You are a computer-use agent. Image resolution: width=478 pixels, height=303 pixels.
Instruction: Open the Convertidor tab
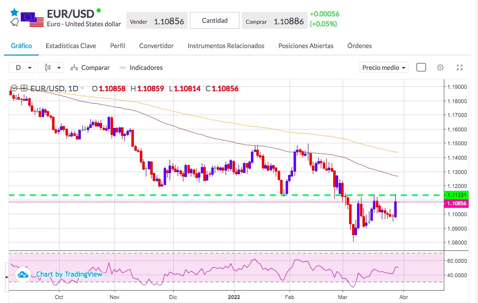156,46
